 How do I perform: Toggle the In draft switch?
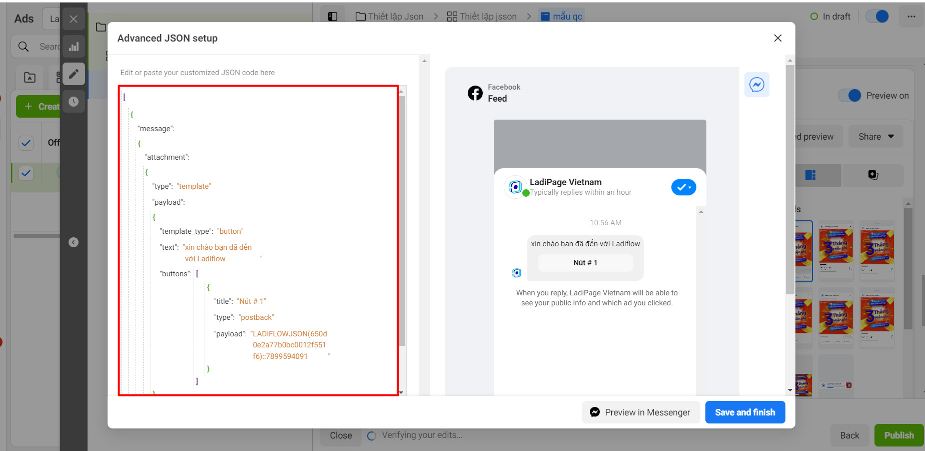(877, 17)
